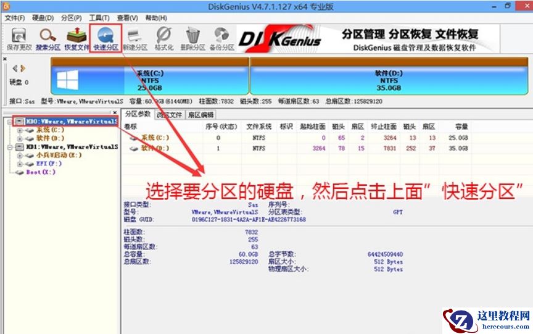Select the 软件(D:) 35.0GB partition bar
The image size is (533, 334).
pyautogui.click(x=389, y=77)
